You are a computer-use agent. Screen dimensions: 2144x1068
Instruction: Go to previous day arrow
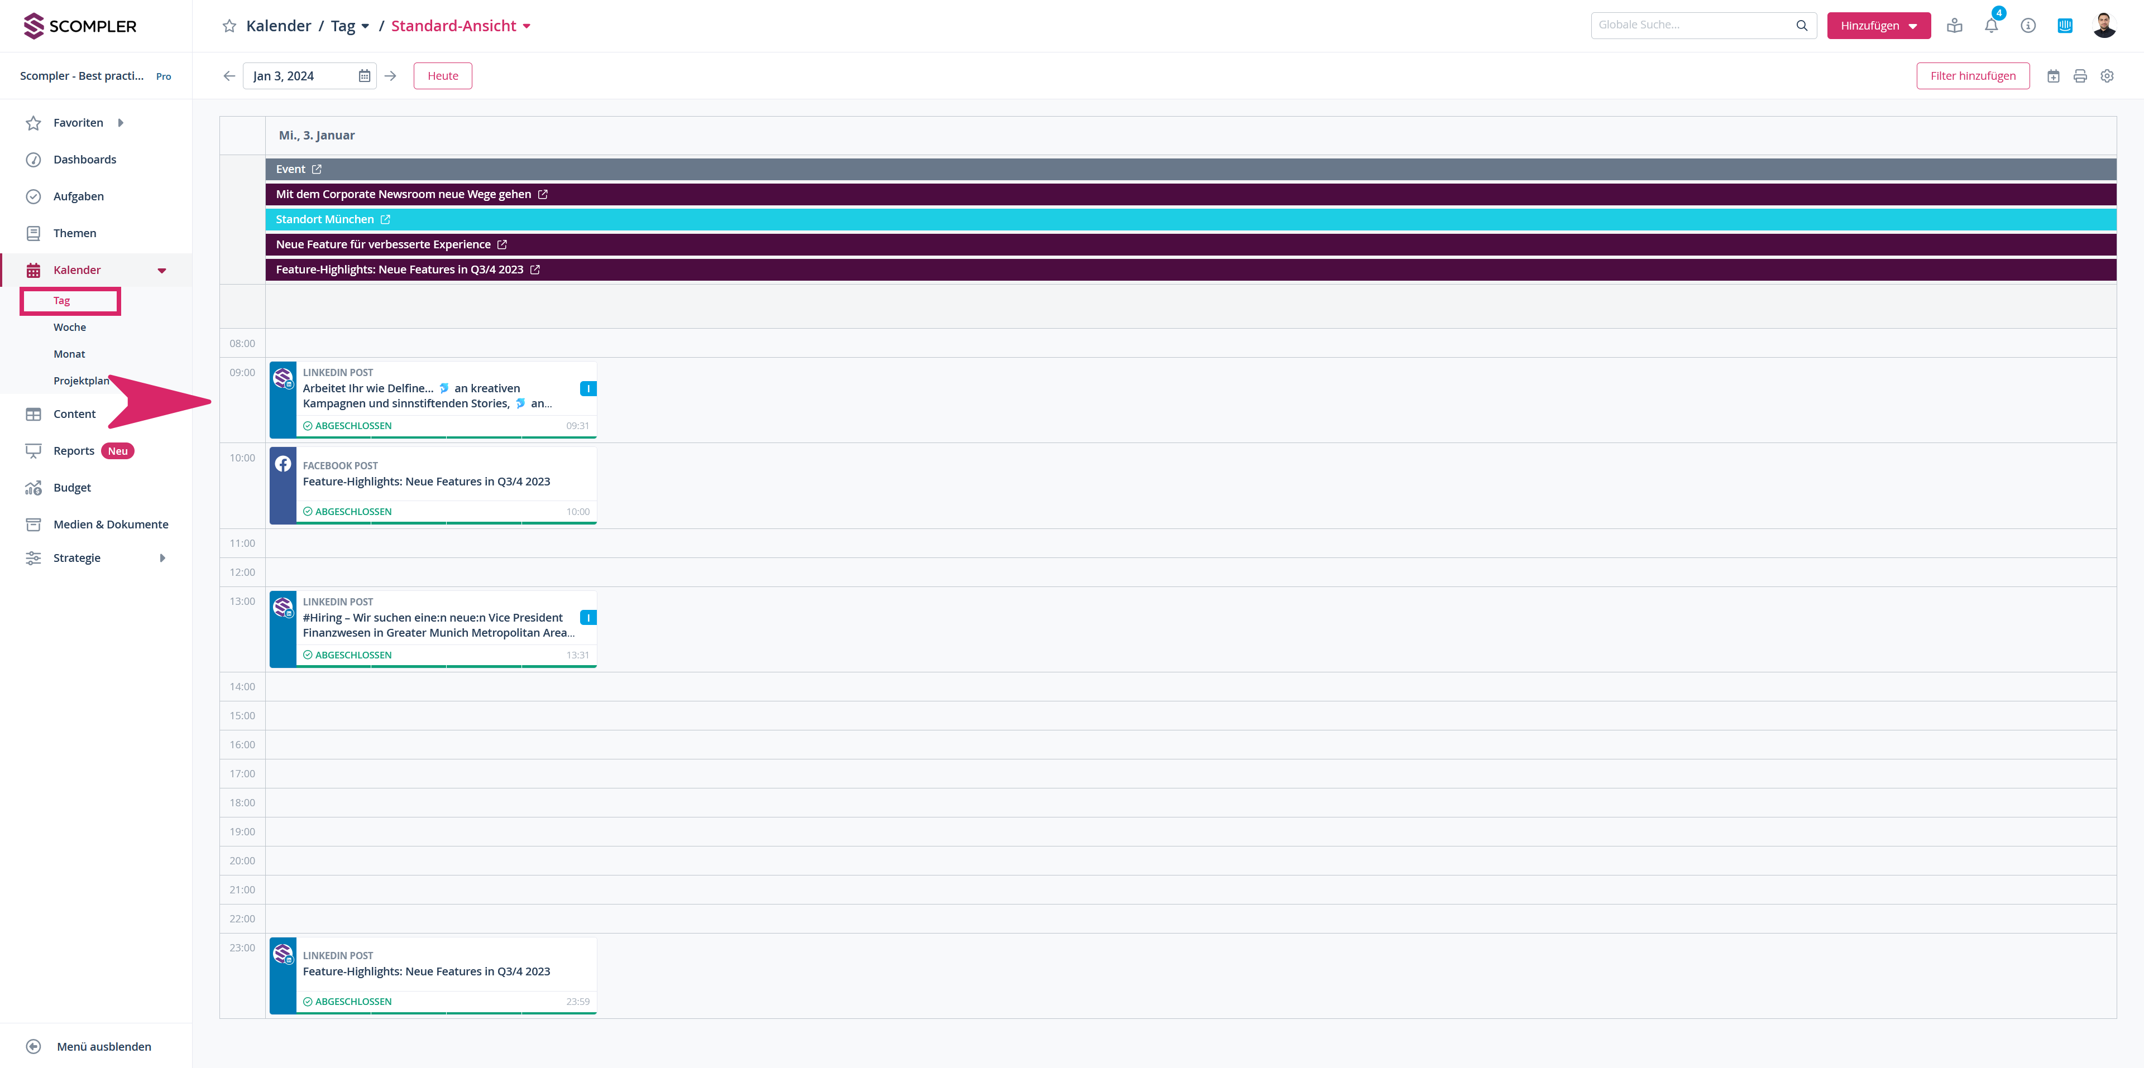229,76
